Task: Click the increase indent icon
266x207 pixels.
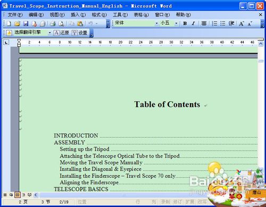Action: pos(231,23)
